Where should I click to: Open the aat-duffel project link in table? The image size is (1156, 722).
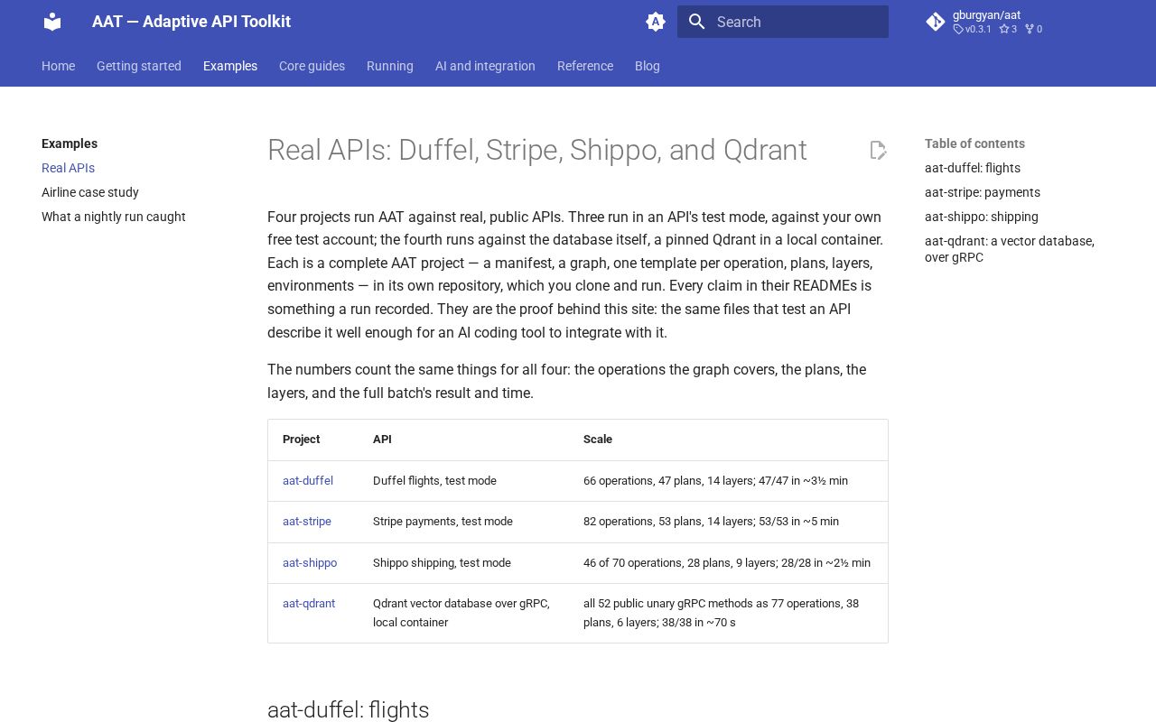tap(308, 481)
